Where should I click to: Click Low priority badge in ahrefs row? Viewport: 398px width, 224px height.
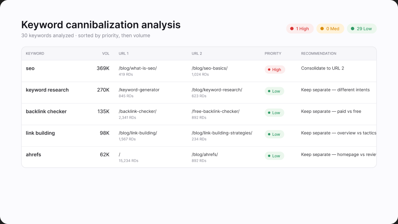coord(274,156)
